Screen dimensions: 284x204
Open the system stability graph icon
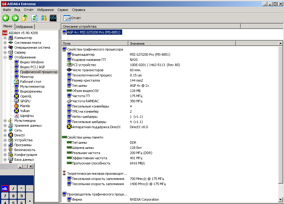click(x=53, y=18)
